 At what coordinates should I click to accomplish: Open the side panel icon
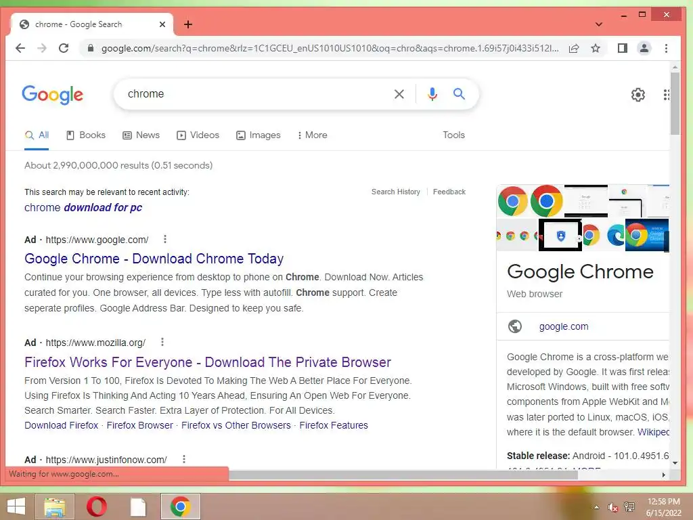[623, 48]
